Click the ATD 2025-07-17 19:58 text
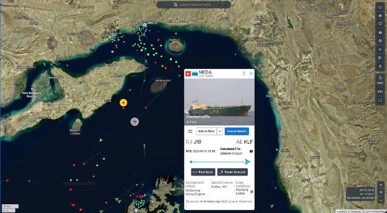The image size is (387, 213). point(200,151)
